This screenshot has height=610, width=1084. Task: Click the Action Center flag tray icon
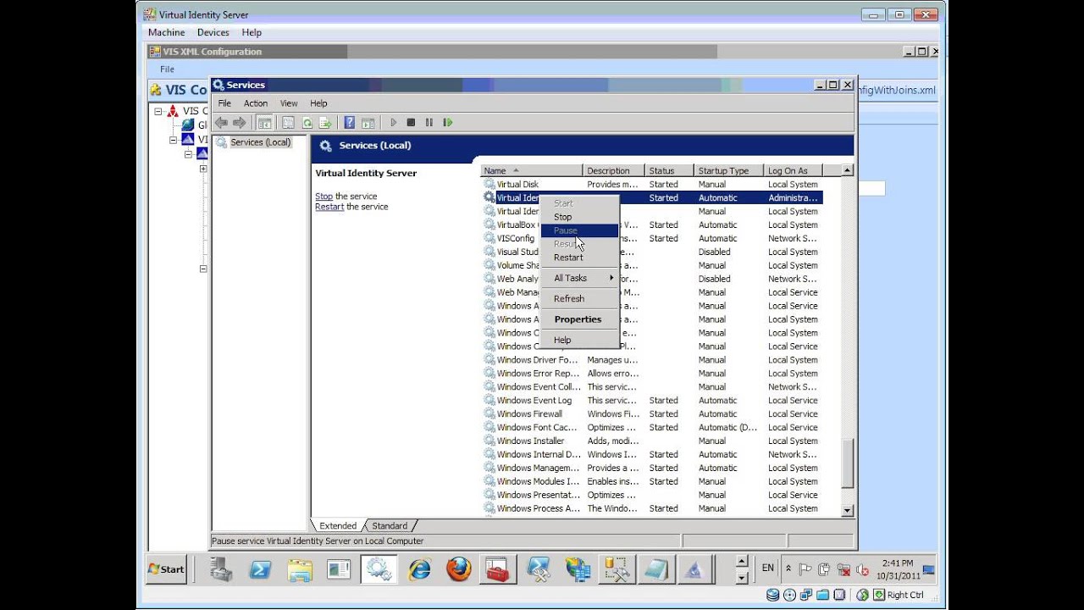pyautogui.click(x=805, y=569)
